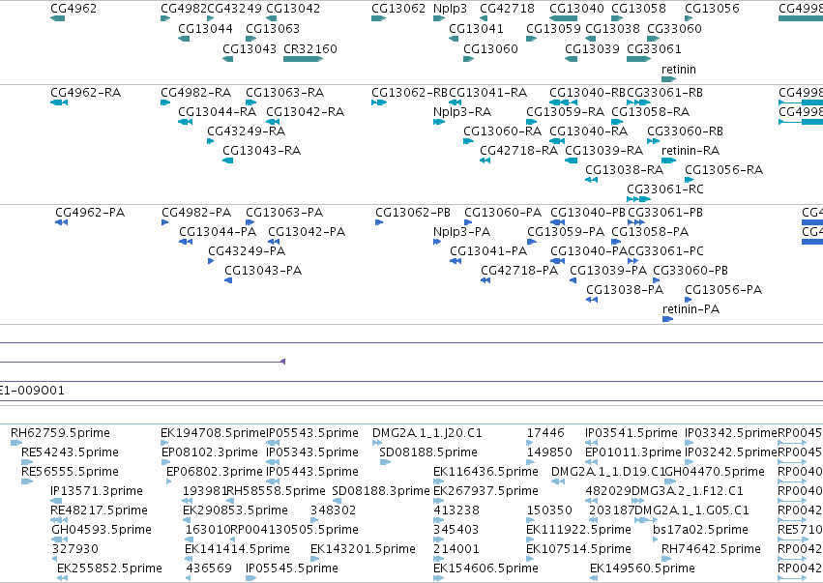Click transcript CG13043-RA label

tap(261, 151)
